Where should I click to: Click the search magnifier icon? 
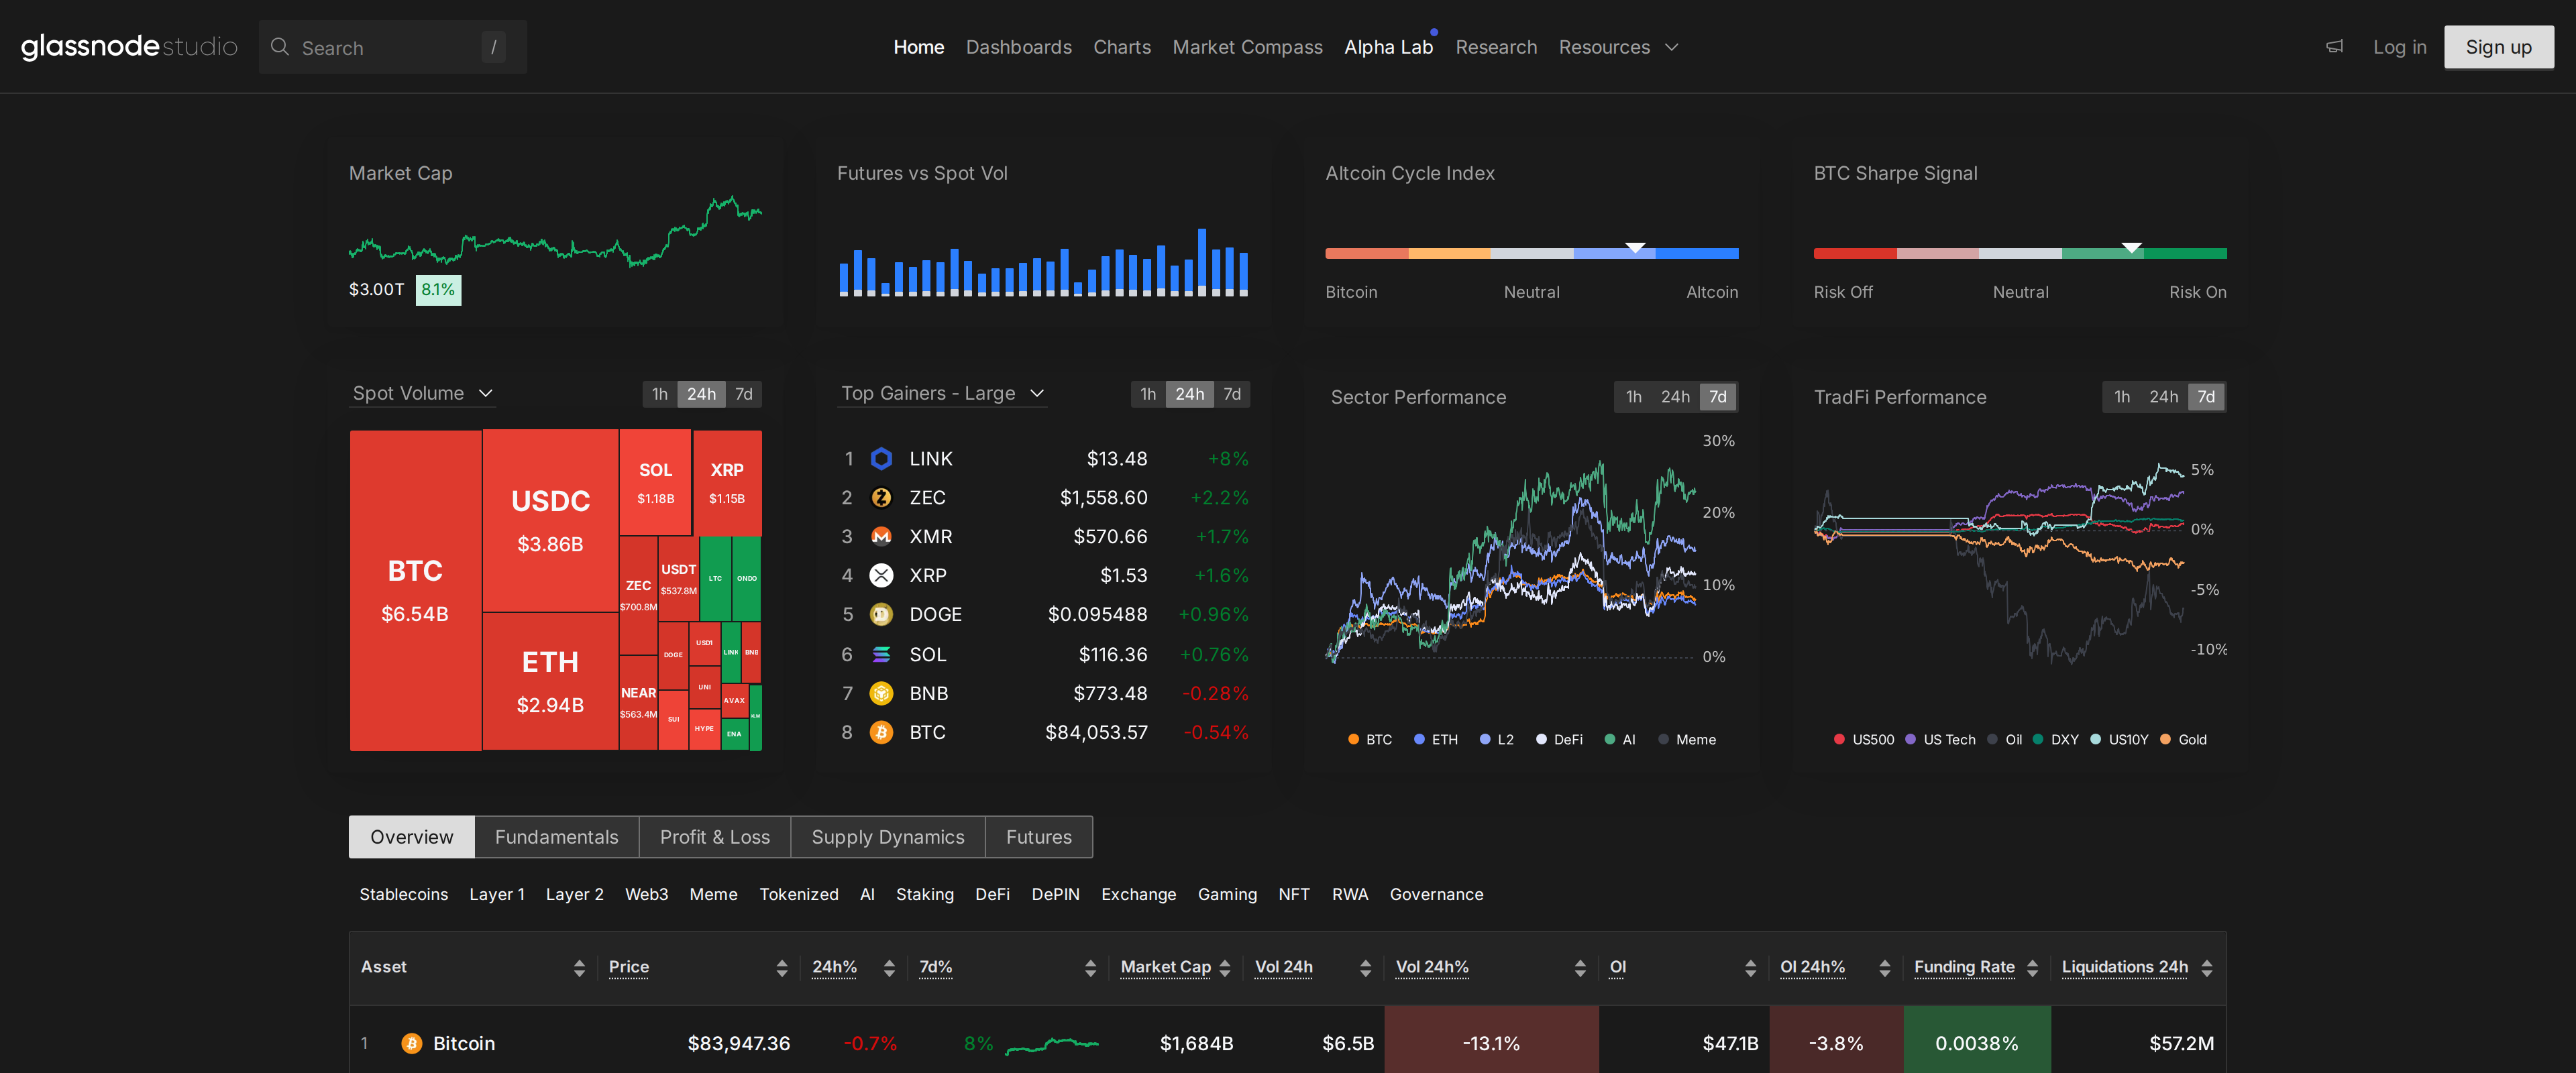(280, 47)
